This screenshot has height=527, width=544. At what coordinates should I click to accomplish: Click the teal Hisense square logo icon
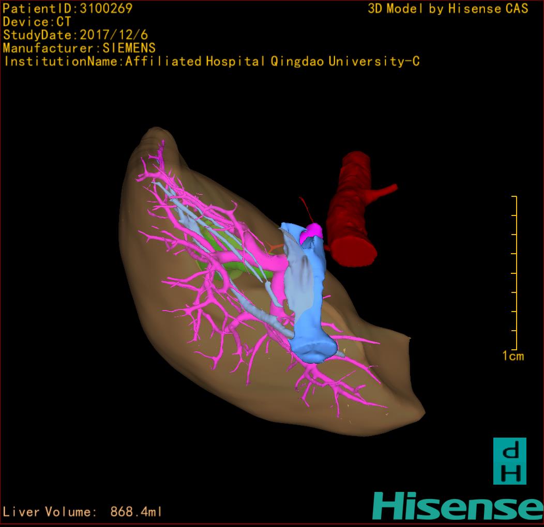(x=509, y=461)
